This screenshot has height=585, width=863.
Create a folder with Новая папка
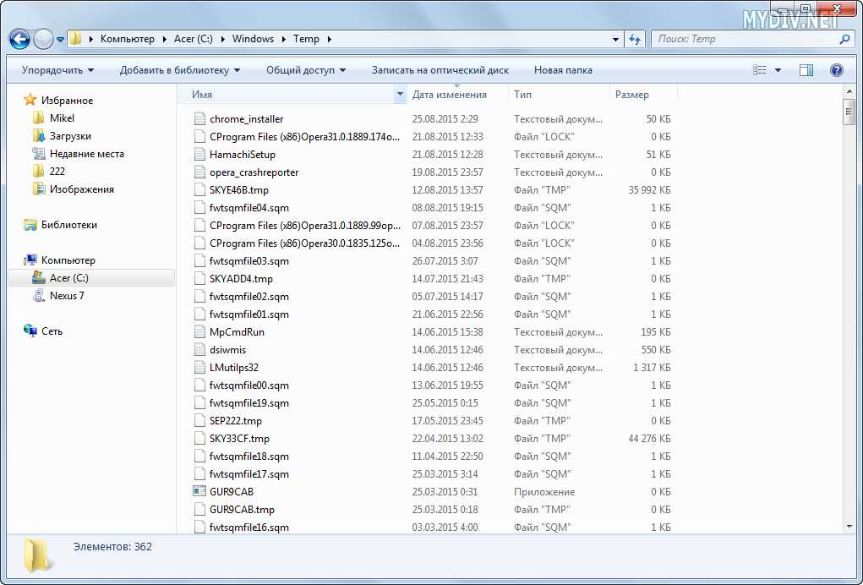pos(563,70)
